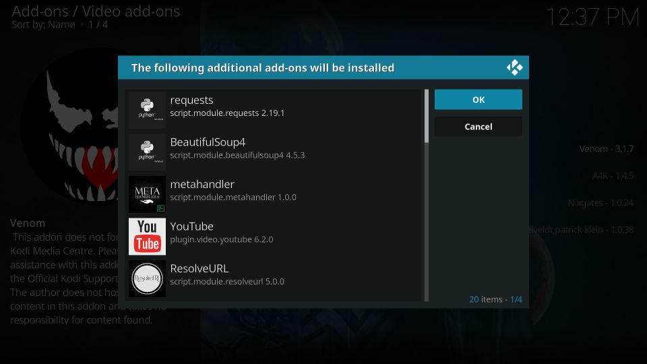Click the Sort by: Name label
Viewport: 647px width, 364px height.
click(43, 25)
